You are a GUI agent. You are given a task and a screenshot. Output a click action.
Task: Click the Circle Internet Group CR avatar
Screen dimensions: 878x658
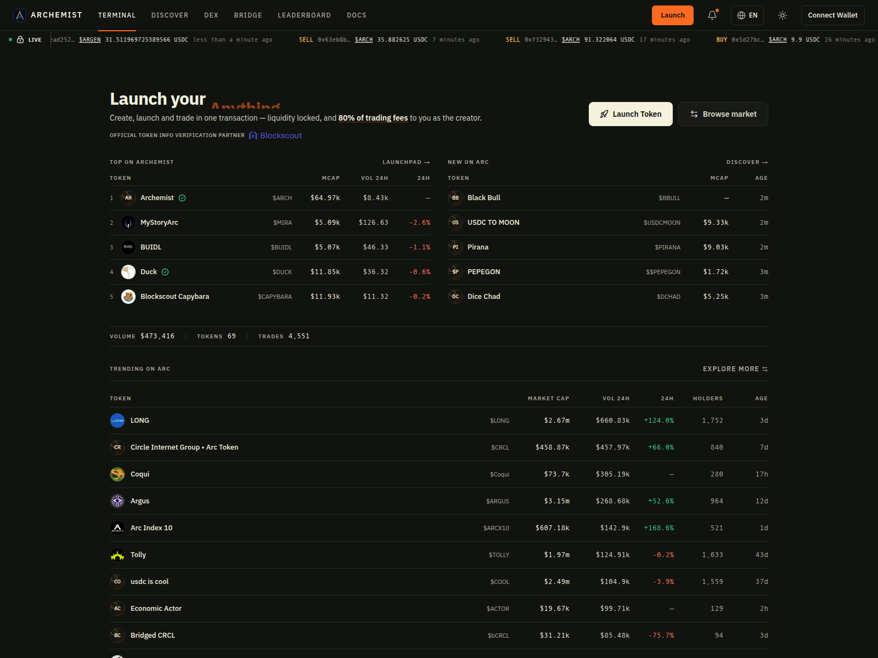click(x=117, y=447)
